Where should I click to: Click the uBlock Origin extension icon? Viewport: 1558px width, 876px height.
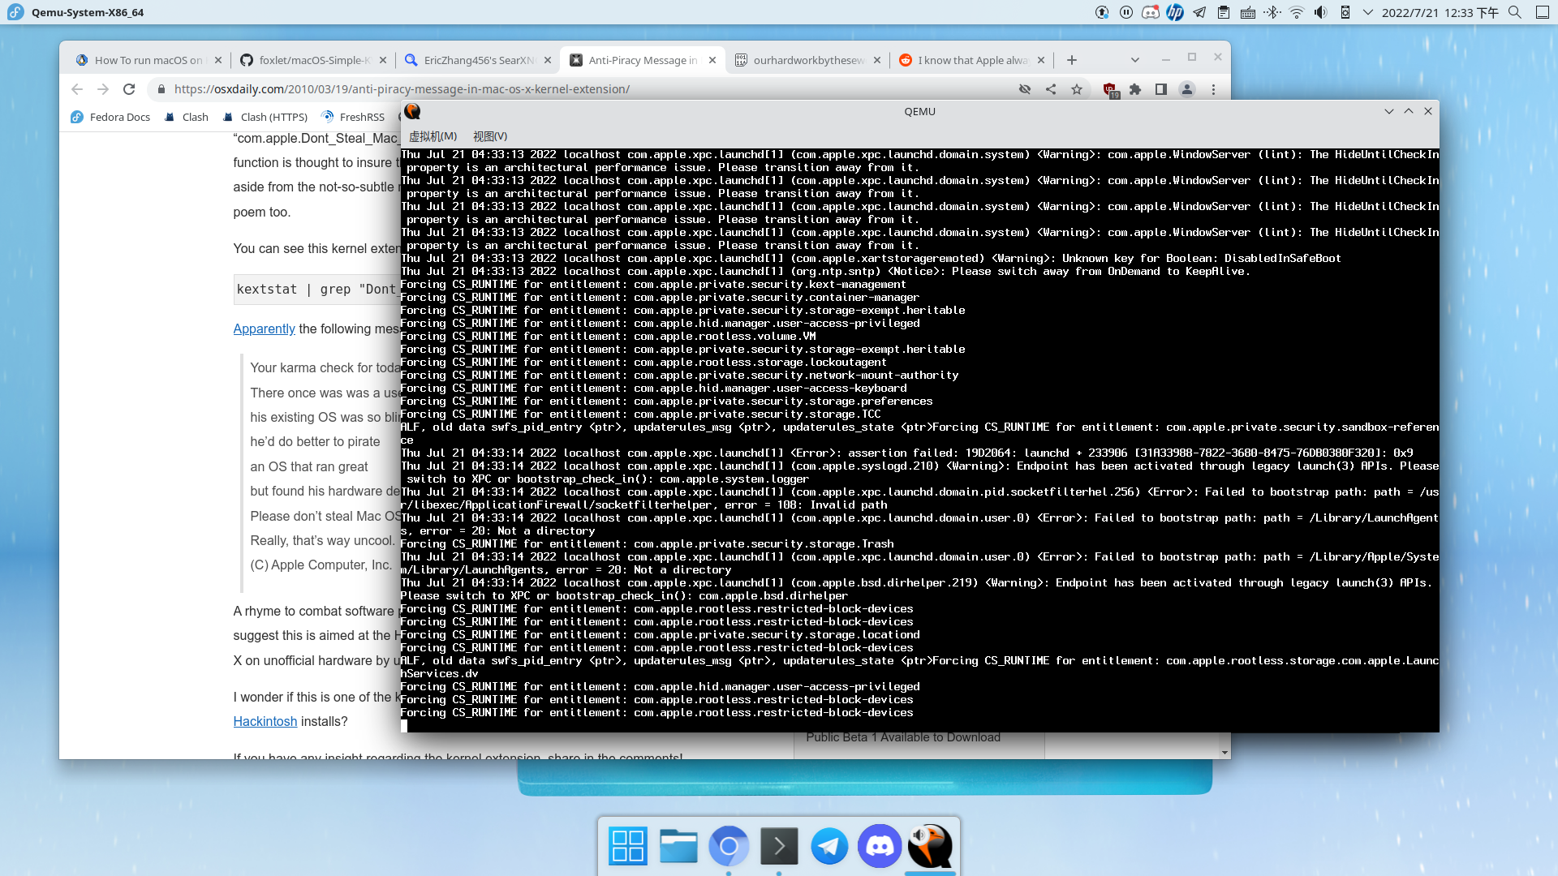coord(1109,90)
